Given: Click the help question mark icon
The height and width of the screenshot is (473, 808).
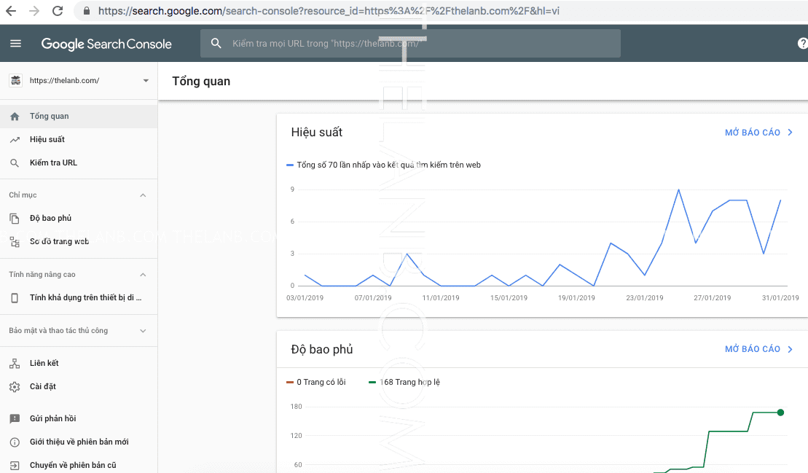Looking at the screenshot, I should [x=802, y=44].
